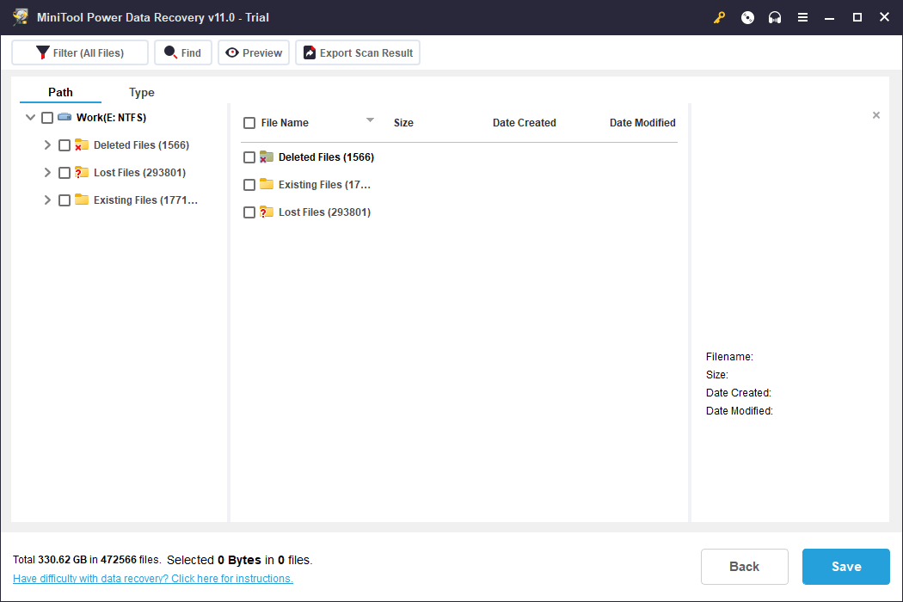
Task: Click the Deleted Files folder icon in tree
Action: [81, 144]
